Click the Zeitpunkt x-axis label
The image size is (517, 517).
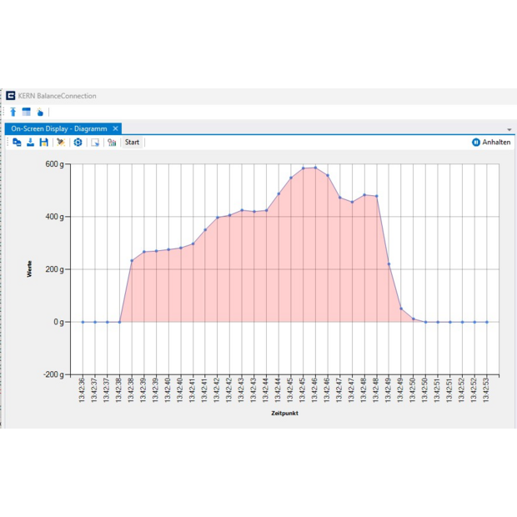coord(285,413)
